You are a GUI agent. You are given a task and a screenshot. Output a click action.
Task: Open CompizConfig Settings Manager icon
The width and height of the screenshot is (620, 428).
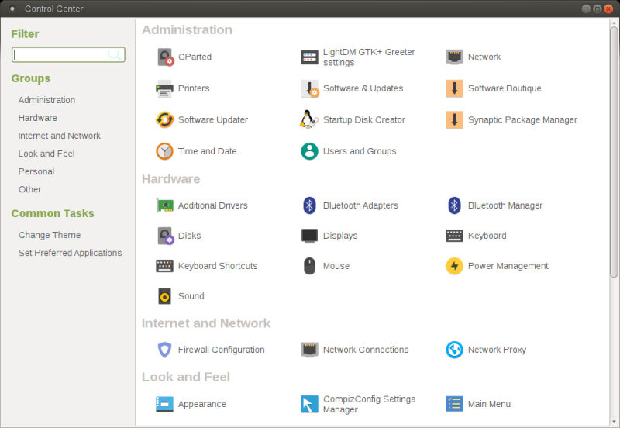(310, 404)
